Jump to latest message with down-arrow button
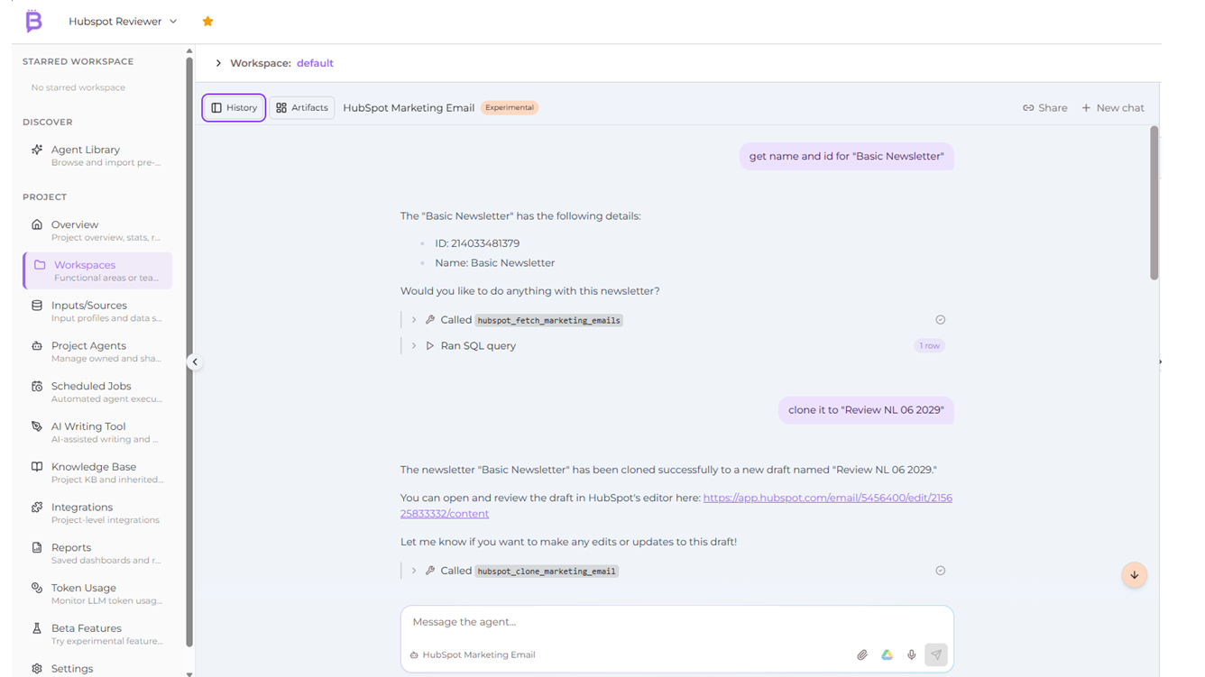Viewport: 1205px width, 677px height. click(x=1135, y=575)
